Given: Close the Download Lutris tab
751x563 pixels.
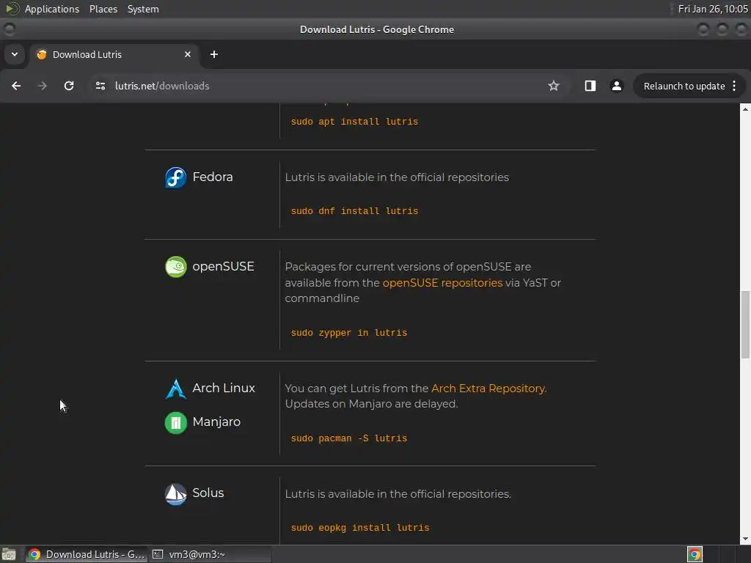Looking at the screenshot, I should (x=188, y=54).
